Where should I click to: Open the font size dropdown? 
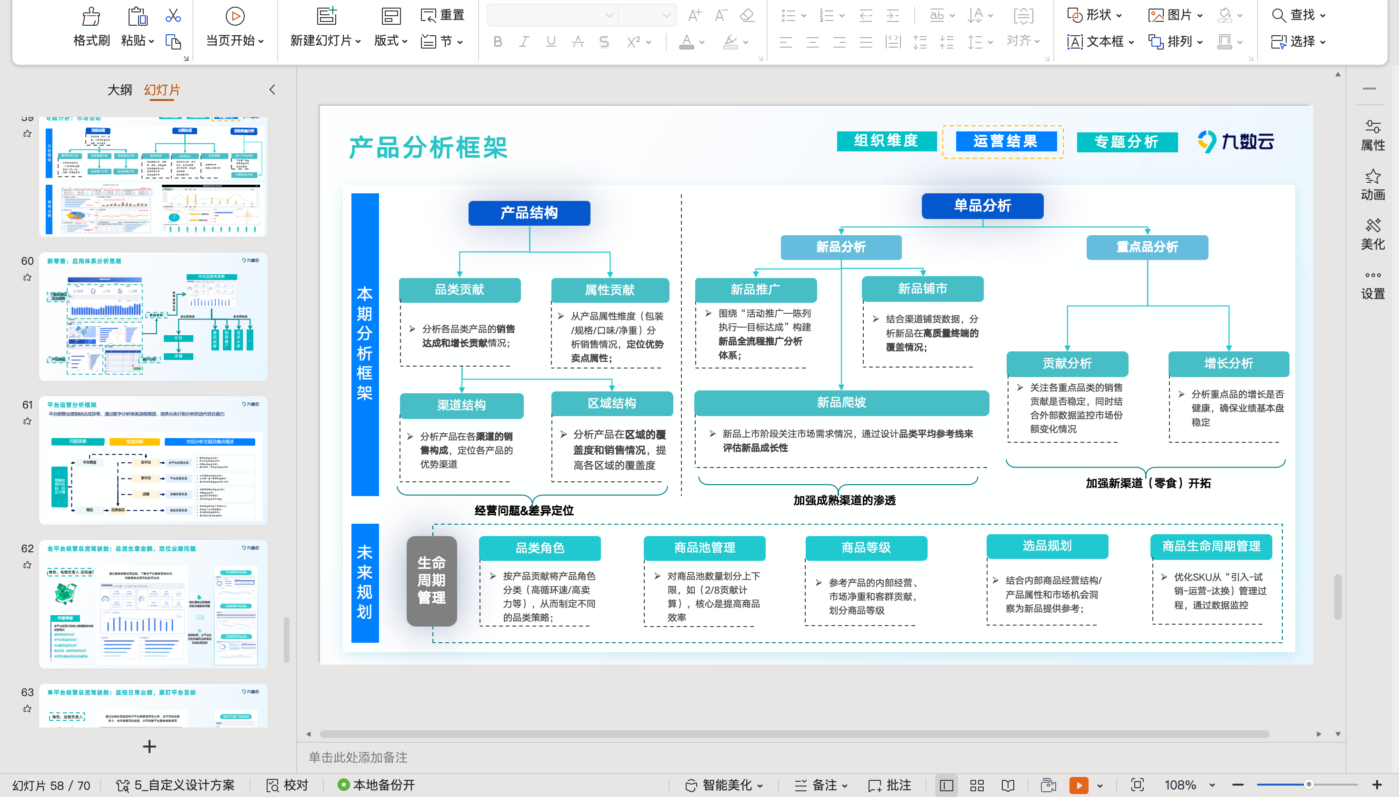[667, 15]
